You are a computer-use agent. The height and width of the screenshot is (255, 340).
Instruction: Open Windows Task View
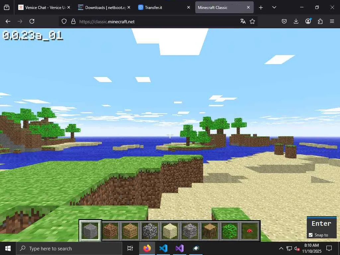pyautogui.click(x=130, y=248)
